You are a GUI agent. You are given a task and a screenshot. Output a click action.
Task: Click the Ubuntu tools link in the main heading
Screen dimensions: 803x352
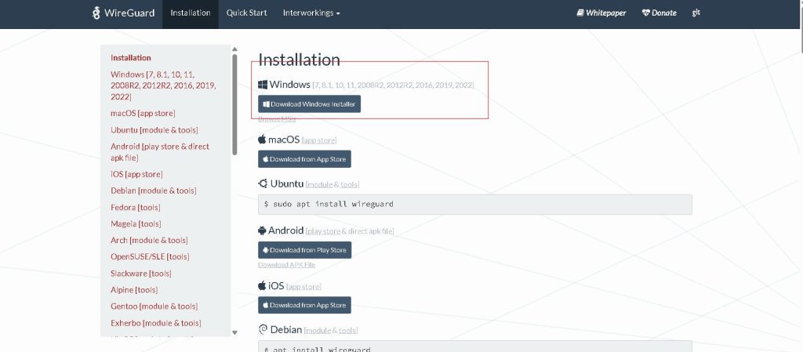[x=348, y=184]
